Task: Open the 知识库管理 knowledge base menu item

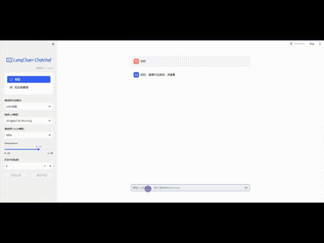Action: (29, 88)
